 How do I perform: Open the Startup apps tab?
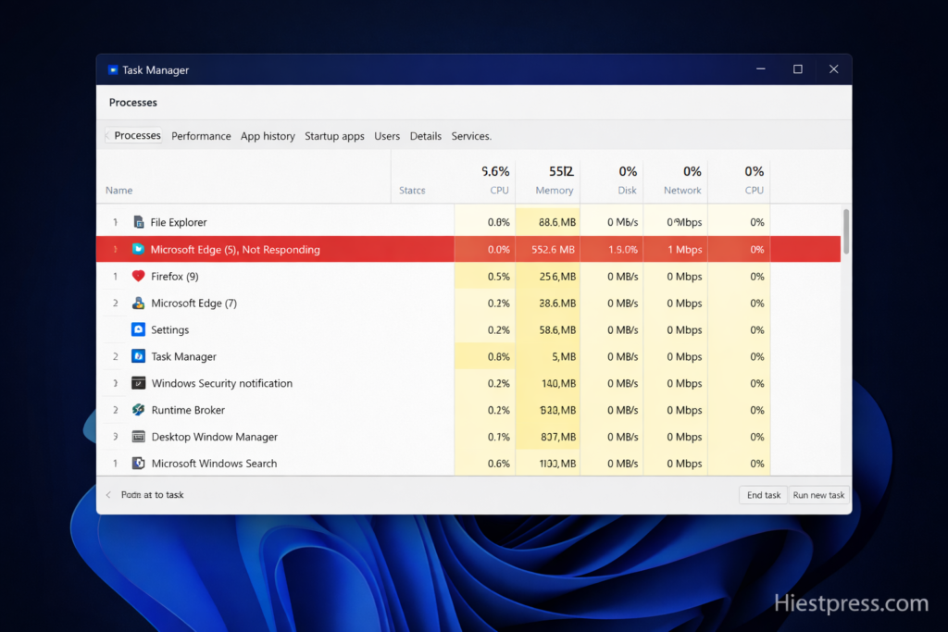pos(334,136)
